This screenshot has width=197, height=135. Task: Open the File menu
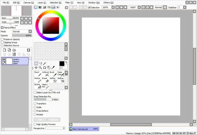tap(6, 3)
